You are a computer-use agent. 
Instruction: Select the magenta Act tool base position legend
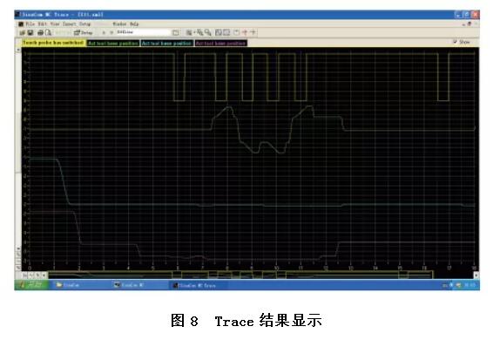[220, 43]
